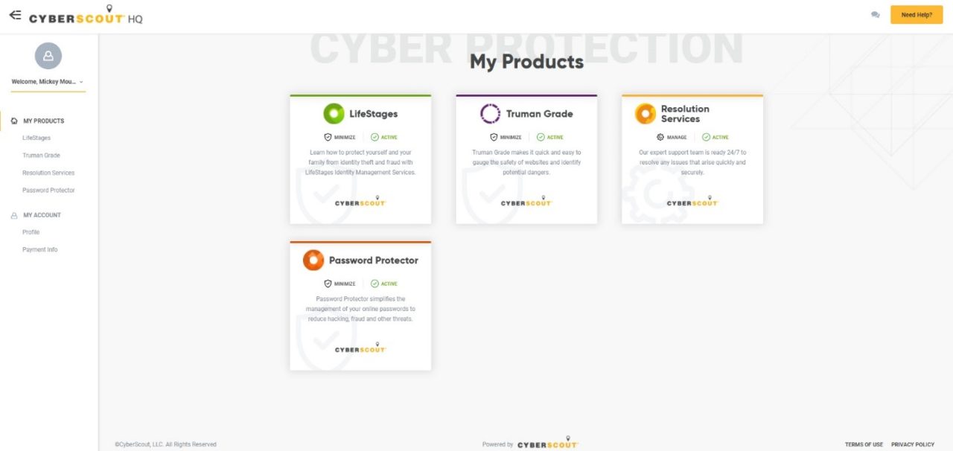The image size is (953, 451).
Task: Open the Privacy Policy link
Action: coord(912,444)
